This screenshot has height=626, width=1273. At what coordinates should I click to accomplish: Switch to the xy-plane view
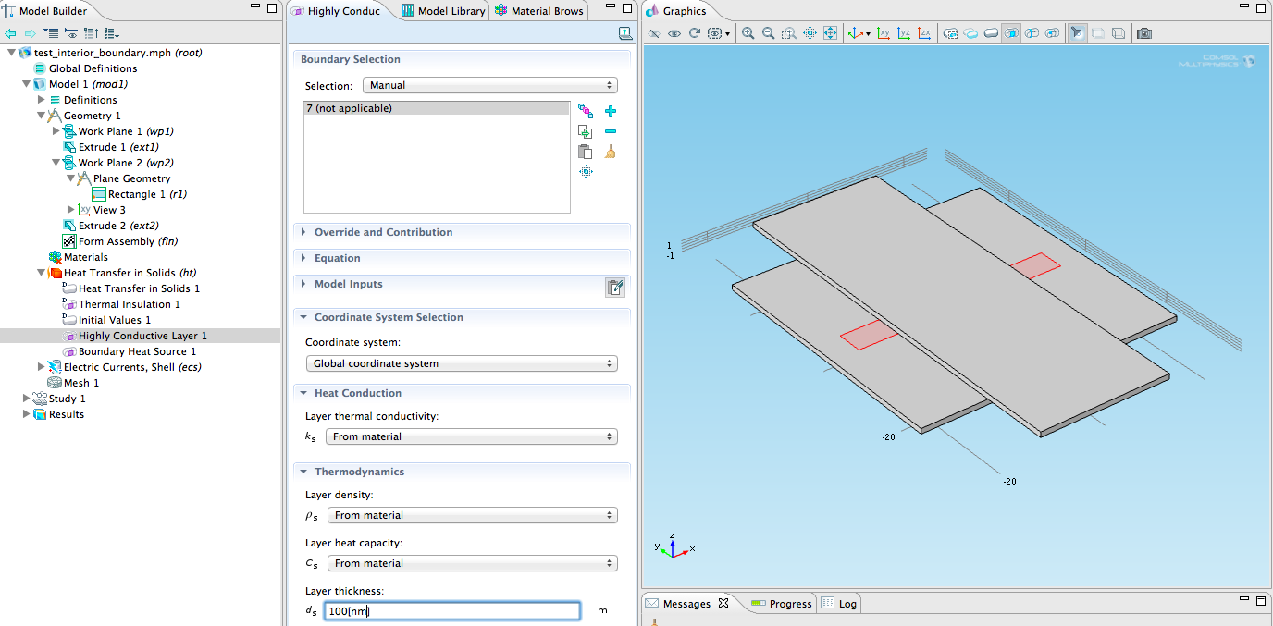point(884,33)
